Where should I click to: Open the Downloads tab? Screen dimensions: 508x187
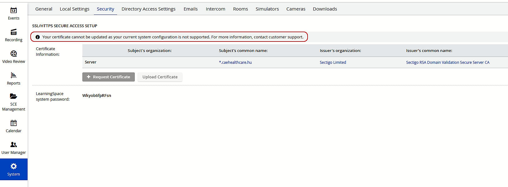325,9
